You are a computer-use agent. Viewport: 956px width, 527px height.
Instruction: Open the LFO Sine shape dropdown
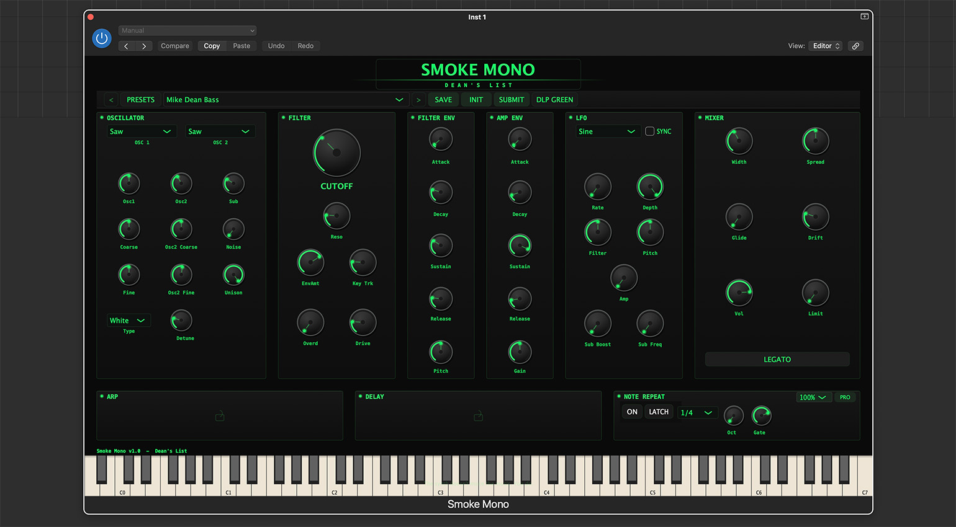tap(607, 131)
